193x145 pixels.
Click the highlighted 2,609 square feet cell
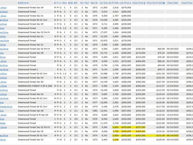(115, 136)
